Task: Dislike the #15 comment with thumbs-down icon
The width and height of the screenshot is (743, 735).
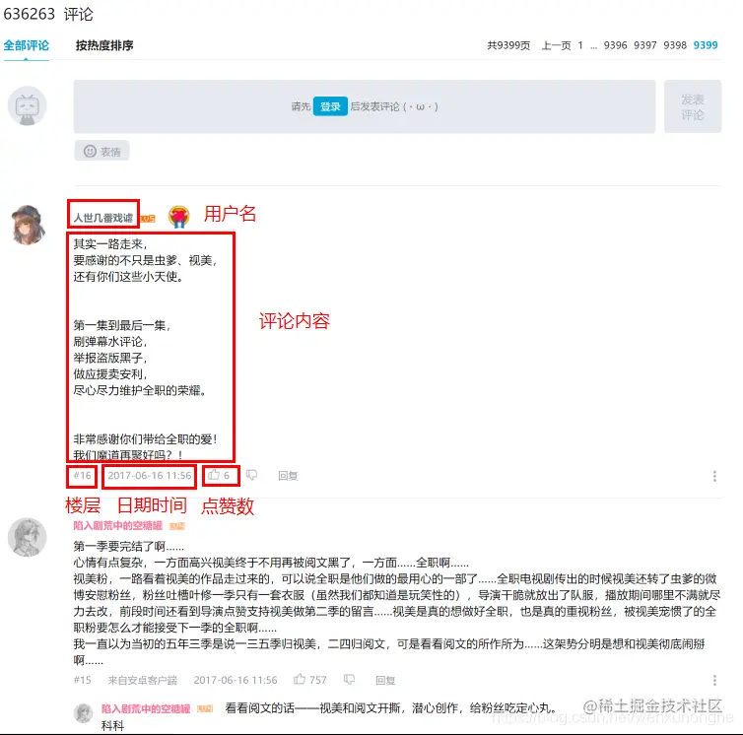Action: coord(349,680)
